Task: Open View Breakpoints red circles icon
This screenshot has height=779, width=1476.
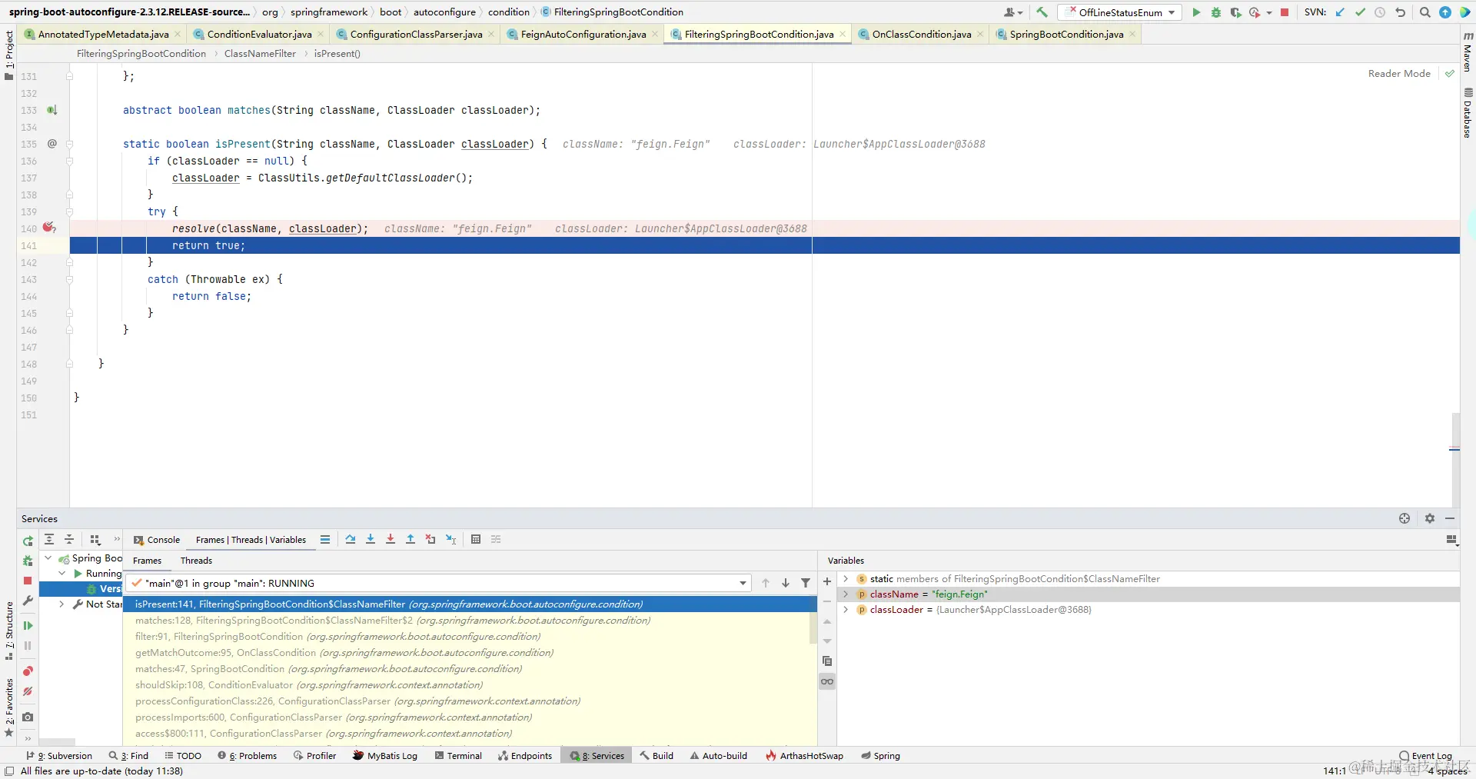Action: click(28, 671)
